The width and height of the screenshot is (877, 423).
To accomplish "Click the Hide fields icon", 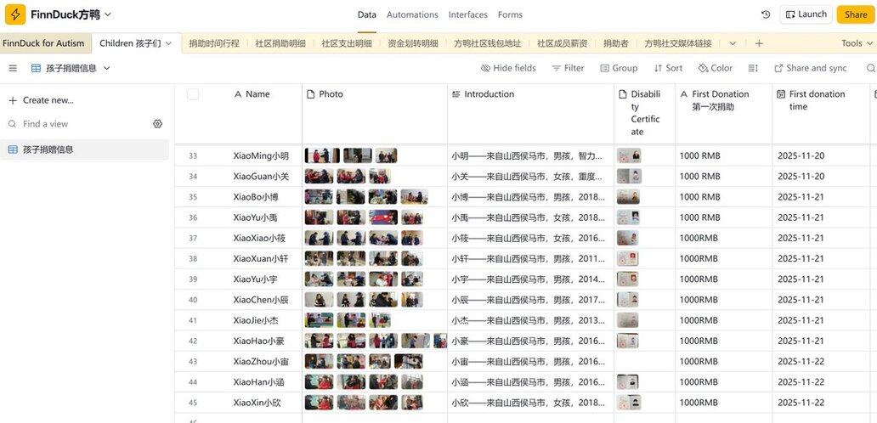I will pos(485,68).
